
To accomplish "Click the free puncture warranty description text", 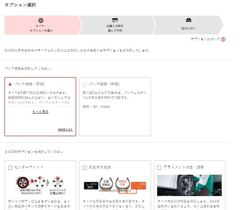I will (114, 95).
